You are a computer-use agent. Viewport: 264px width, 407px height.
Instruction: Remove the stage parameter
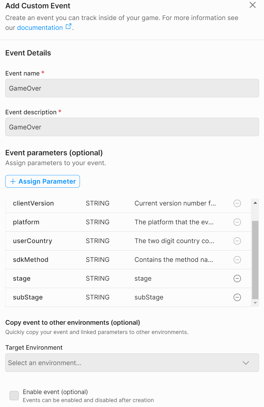(x=237, y=279)
